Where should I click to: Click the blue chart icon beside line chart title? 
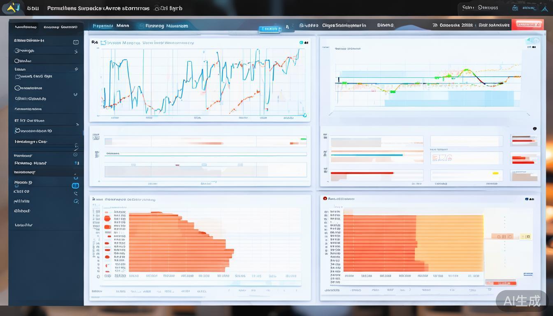(x=103, y=42)
